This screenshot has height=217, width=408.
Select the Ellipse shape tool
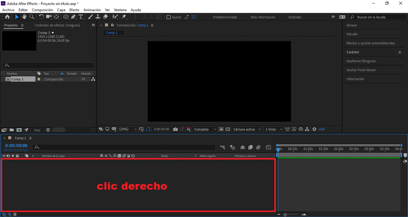click(x=66, y=17)
